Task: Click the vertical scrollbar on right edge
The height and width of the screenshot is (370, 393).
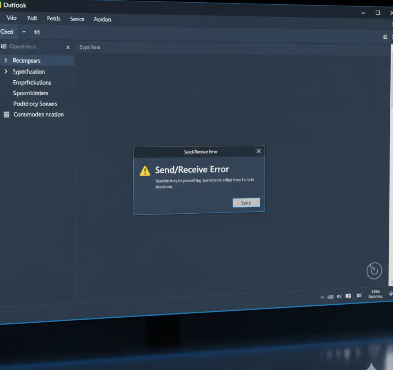Action: pos(391,165)
